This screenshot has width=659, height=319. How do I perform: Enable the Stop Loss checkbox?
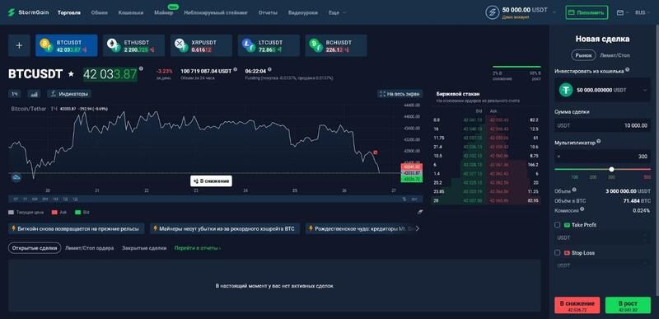pos(558,252)
